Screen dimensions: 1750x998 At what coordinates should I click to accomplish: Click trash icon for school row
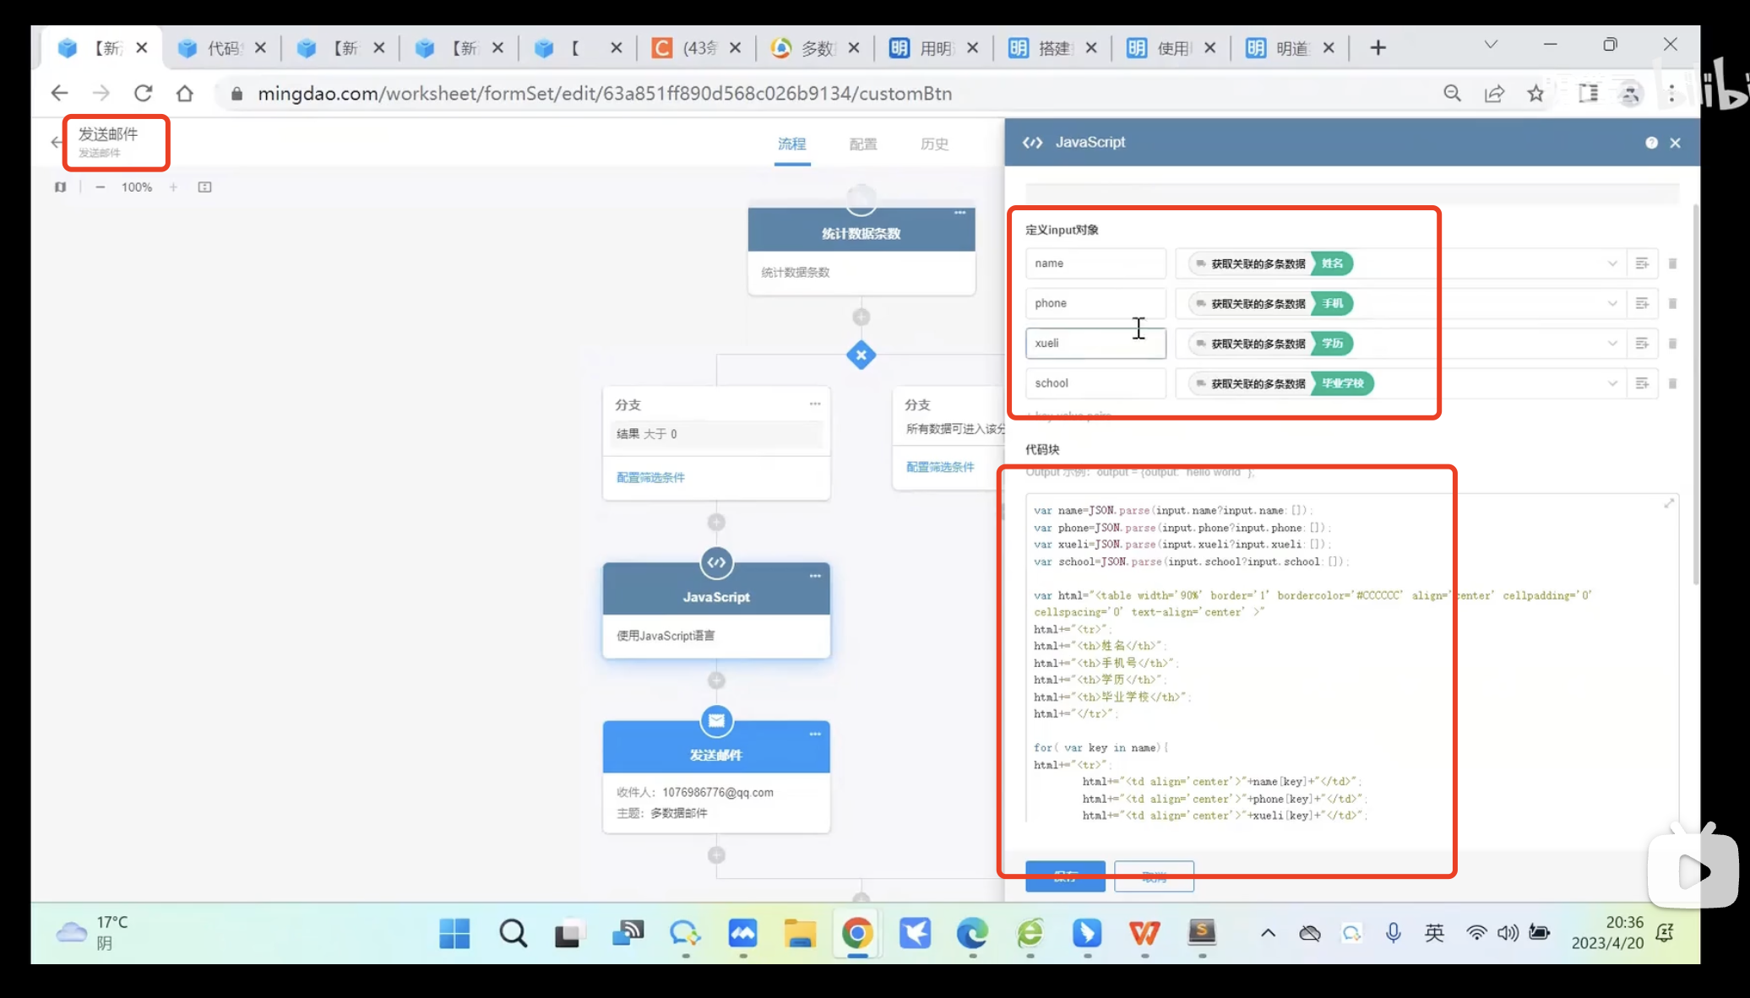pos(1672,383)
